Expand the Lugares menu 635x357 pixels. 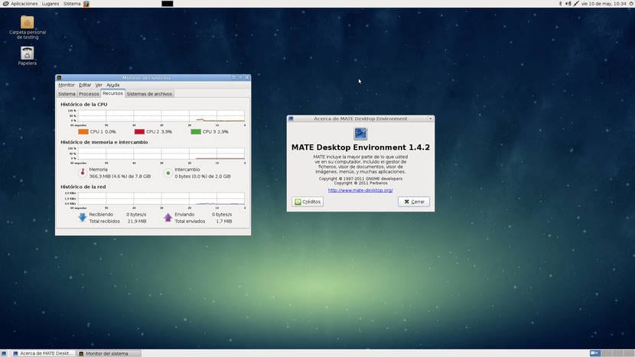(x=50, y=4)
